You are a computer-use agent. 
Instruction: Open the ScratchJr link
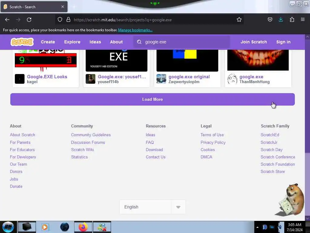pos(269,142)
